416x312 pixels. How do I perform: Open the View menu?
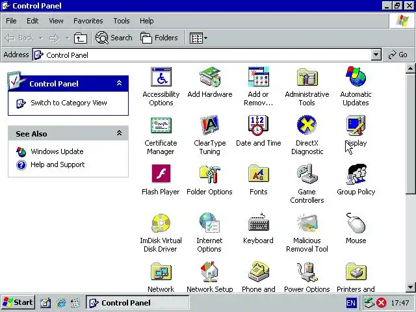click(x=56, y=21)
